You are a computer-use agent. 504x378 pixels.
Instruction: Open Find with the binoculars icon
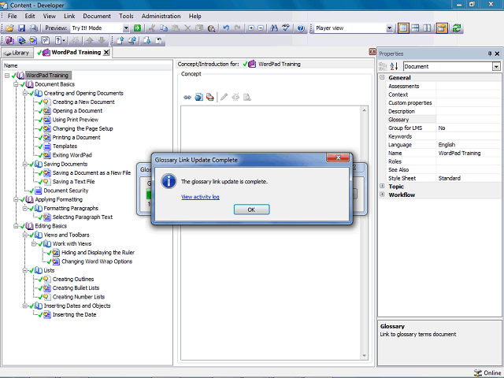(x=274, y=28)
